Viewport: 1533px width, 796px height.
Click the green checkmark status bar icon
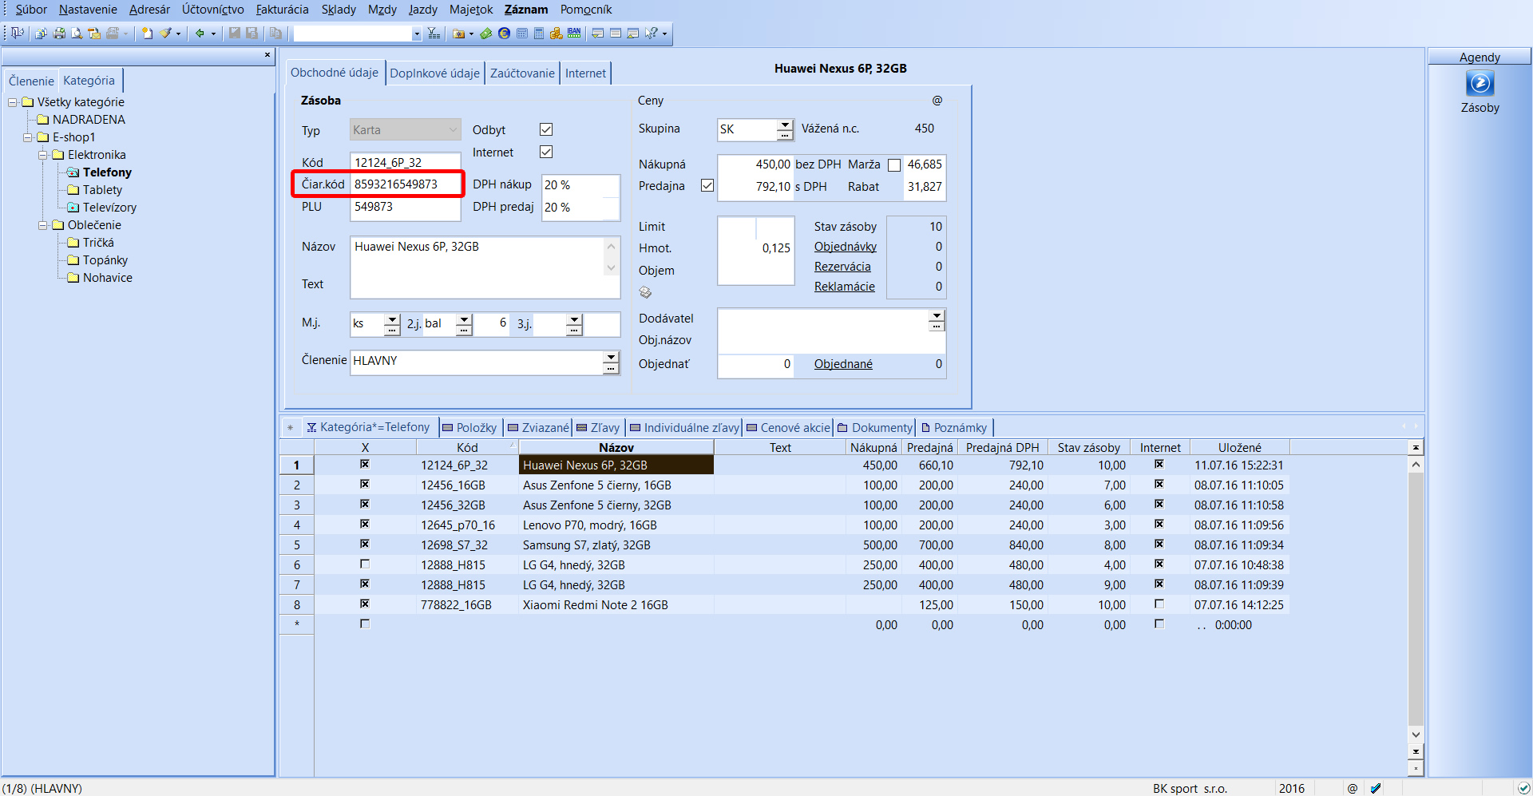(x=1523, y=788)
